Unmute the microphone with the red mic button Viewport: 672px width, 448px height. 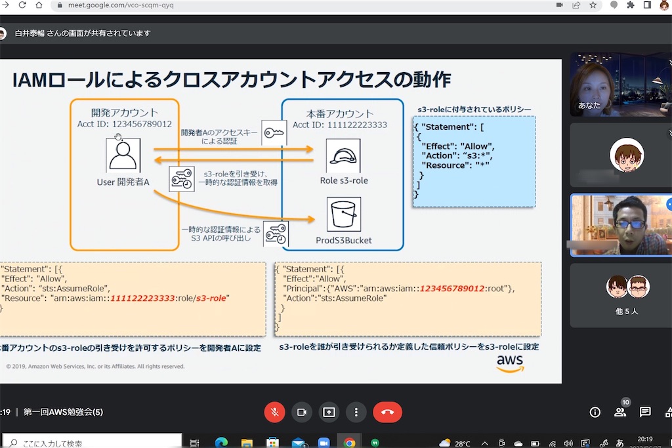tap(275, 412)
